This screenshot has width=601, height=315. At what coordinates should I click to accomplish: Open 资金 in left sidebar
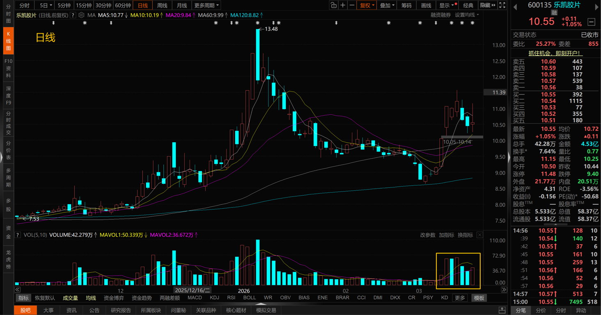point(8,233)
